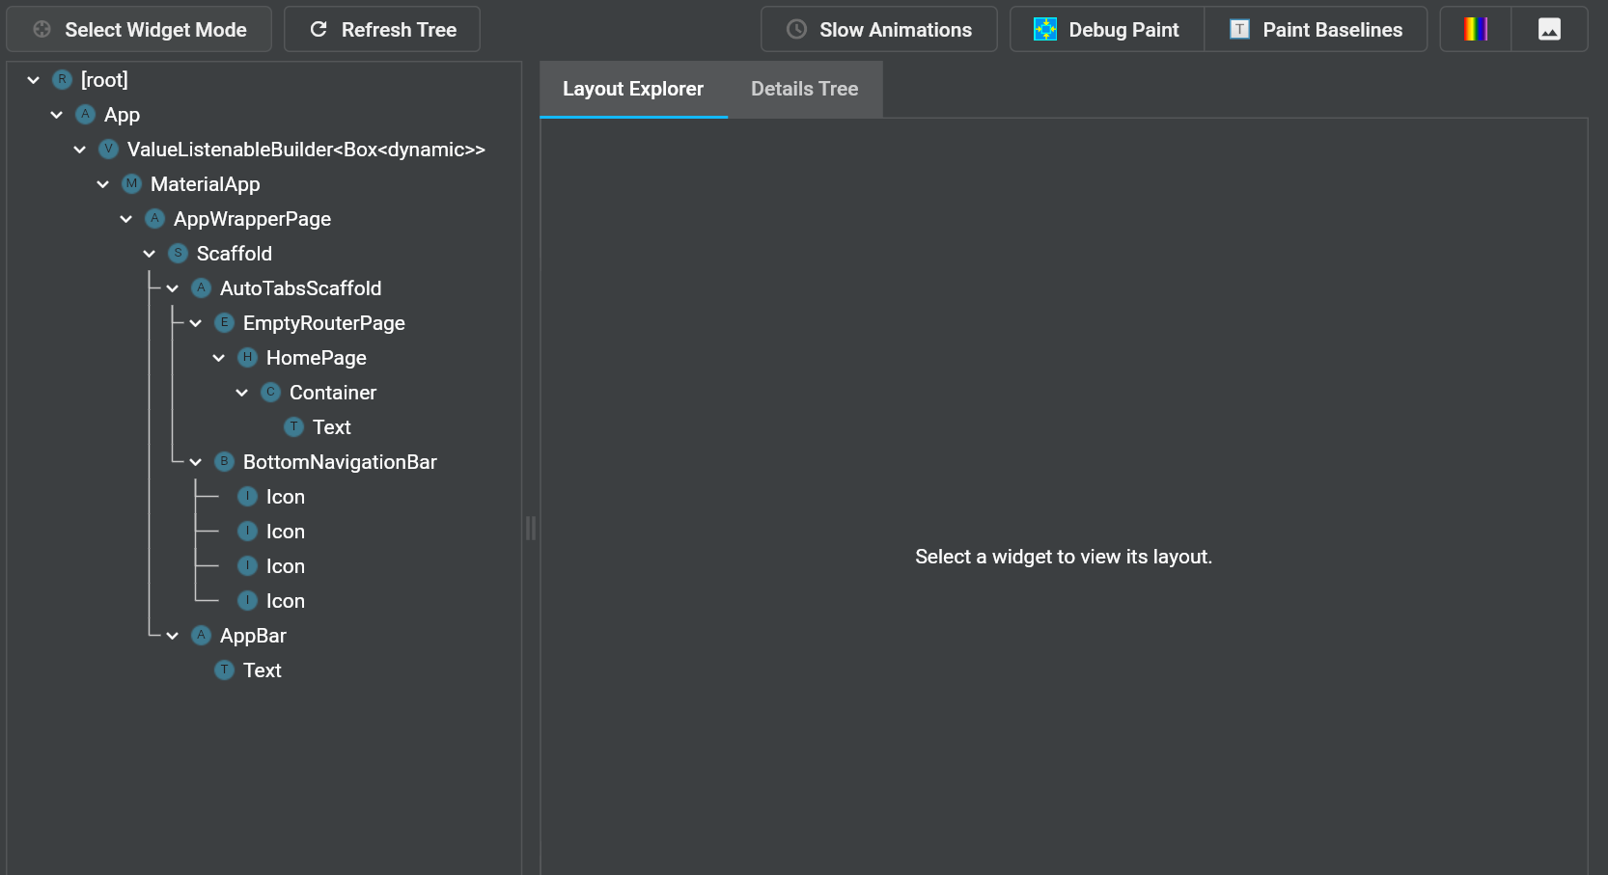Collapse the AutoTabsScaffold tree node
This screenshot has height=875, width=1608.
pos(173,288)
